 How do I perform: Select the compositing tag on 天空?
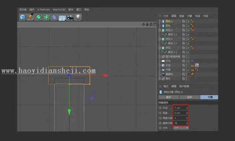point(192,66)
